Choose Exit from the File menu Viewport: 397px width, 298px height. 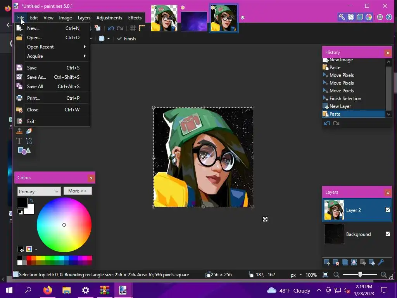[52, 121]
